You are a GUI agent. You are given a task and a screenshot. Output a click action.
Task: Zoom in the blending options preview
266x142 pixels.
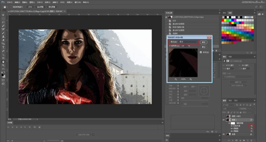pyautogui.click(x=191, y=79)
